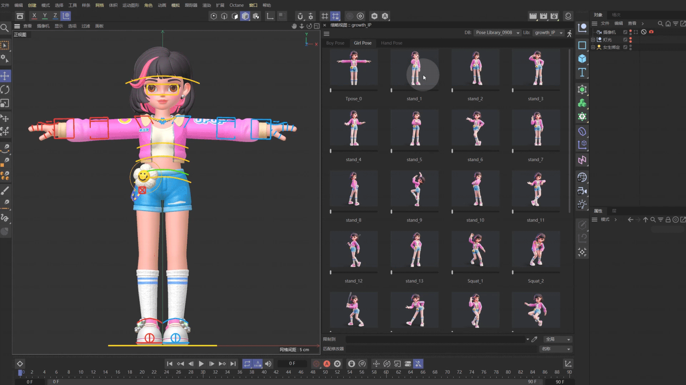Open the 全局 dropdown button
686x385 pixels.
click(x=558, y=339)
